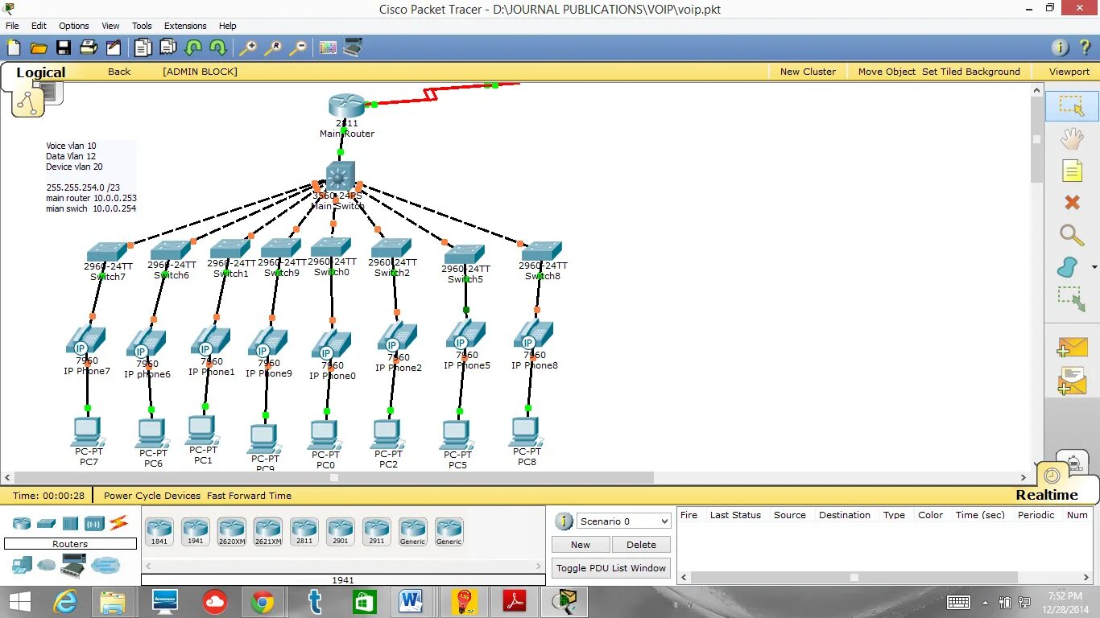
Task: Pick the 2911 router model
Action: click(377, 532)
